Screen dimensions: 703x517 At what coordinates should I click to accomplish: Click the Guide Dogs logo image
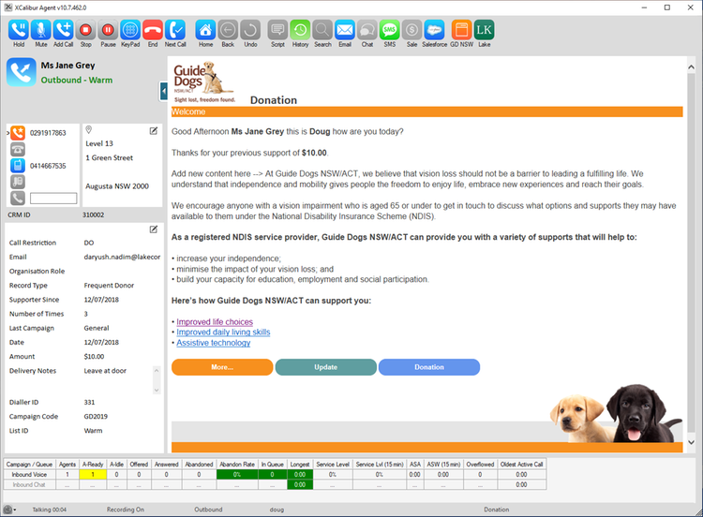coord(204,82)
